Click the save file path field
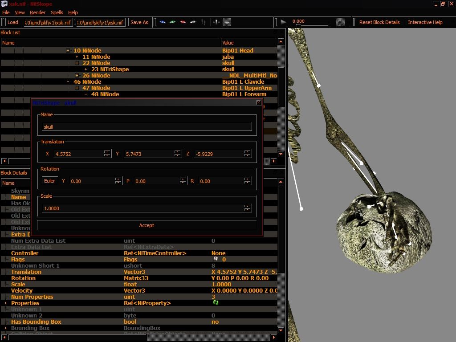This screenshot has width=456, height=342. [101, 22]
